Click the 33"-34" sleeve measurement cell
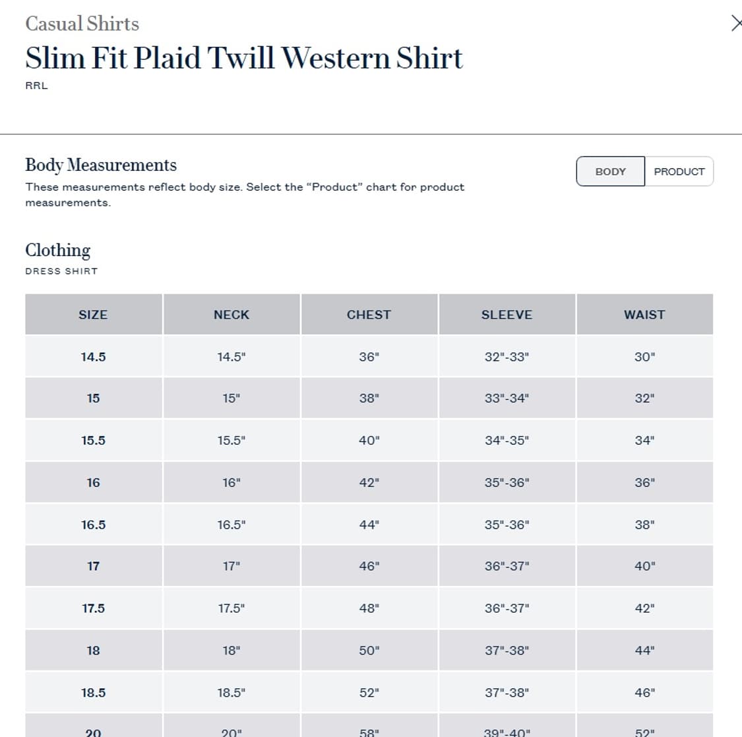This screenshot has width=742, height=737. click(x=507, y=399)
